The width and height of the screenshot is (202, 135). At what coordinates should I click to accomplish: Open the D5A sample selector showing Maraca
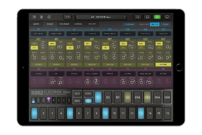click(110, 33)
